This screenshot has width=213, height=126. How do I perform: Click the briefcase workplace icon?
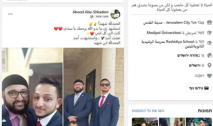tap(209, 22)
